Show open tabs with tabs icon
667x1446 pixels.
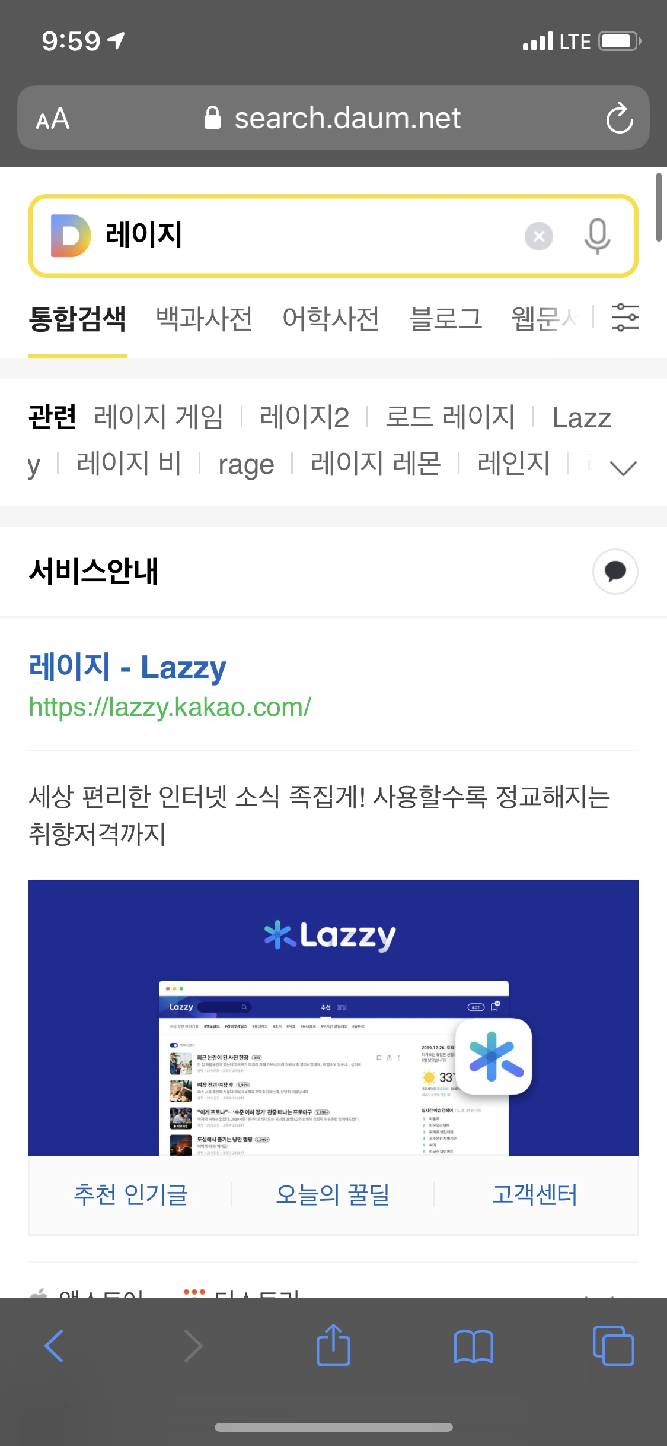click(x=613, y=1346)
